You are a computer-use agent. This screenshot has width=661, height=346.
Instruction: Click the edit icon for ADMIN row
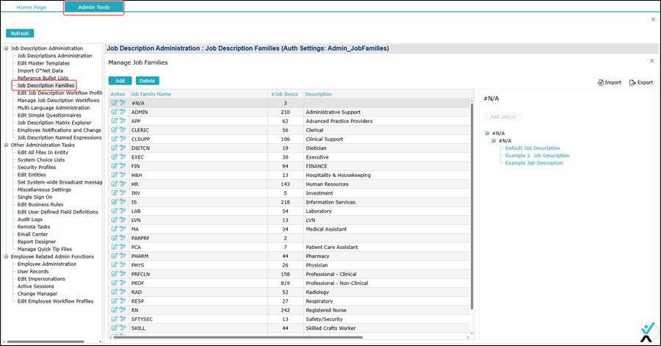click(x=115, y=112)
